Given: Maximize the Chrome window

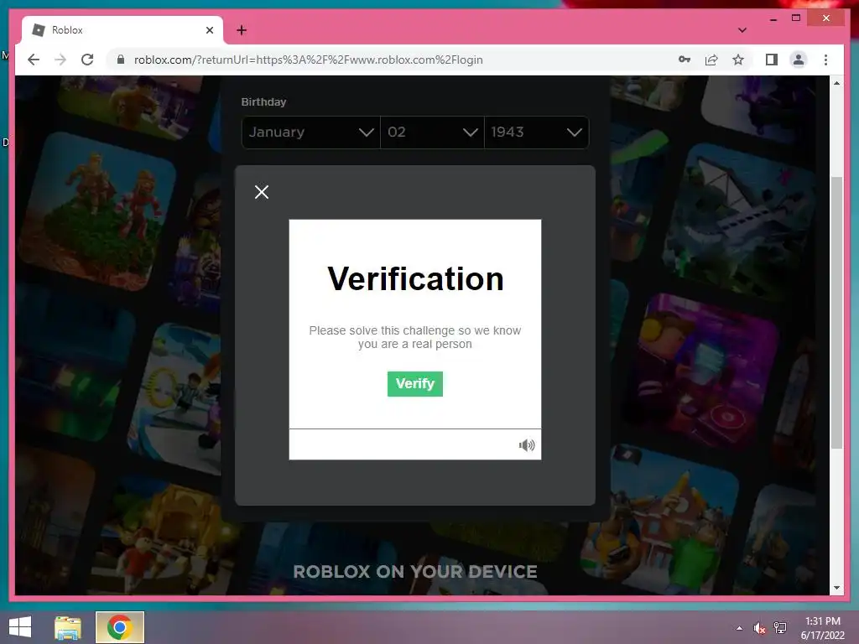Looking at the screenshot, I should (x=796, y=18).
